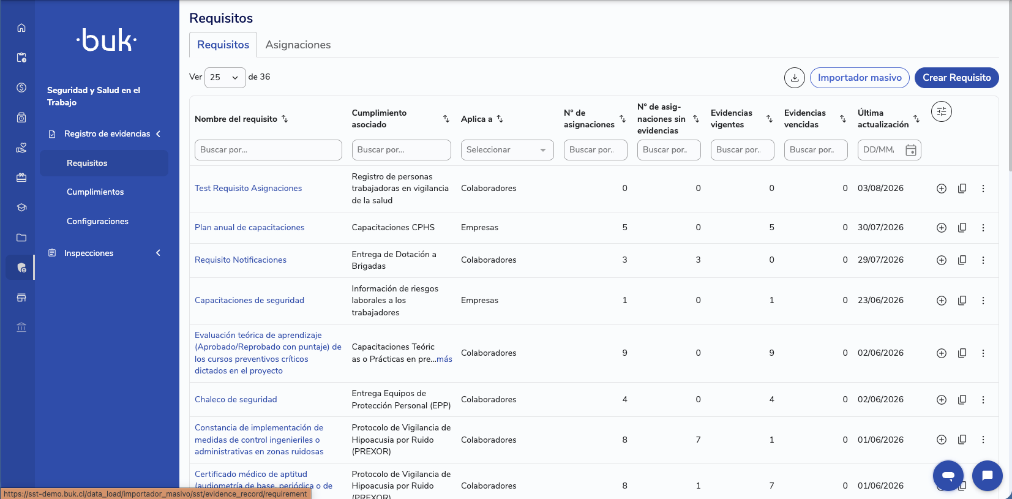Click copy icon for Plan anual de capacitaciones
Image resolution: width=1012 pixels, height=499 pixels.
click(x=962, y=228)
